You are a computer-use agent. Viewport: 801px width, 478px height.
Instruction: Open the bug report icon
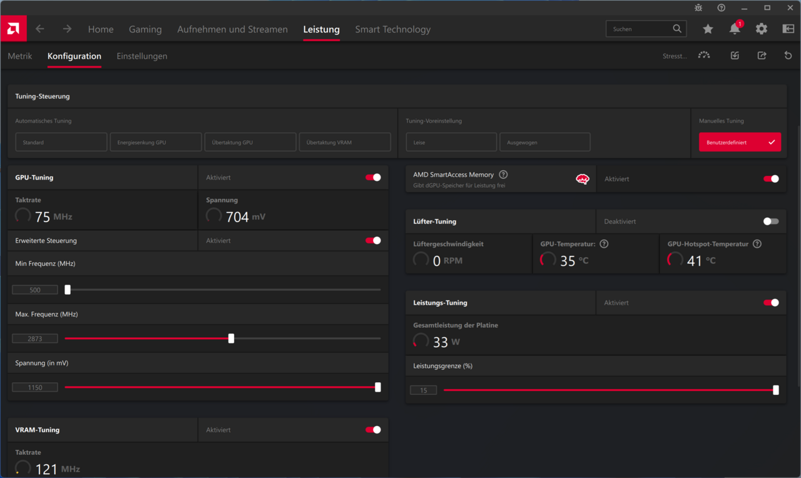click(x=698, y=8)
